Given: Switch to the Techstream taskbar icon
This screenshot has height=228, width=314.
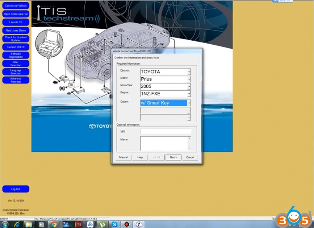Looking at the screenshot, I should tap(139, 224).
